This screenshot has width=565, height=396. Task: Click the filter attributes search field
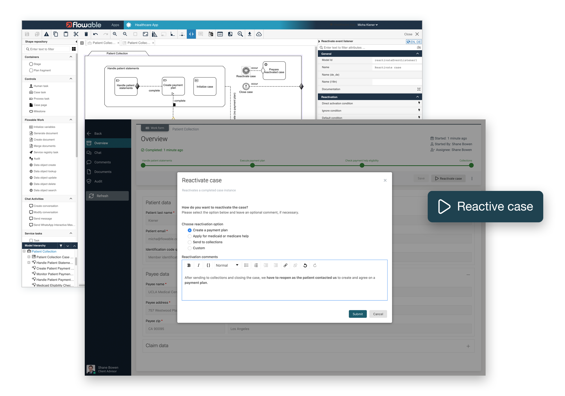pyautogui.click(x=367, y=48)
